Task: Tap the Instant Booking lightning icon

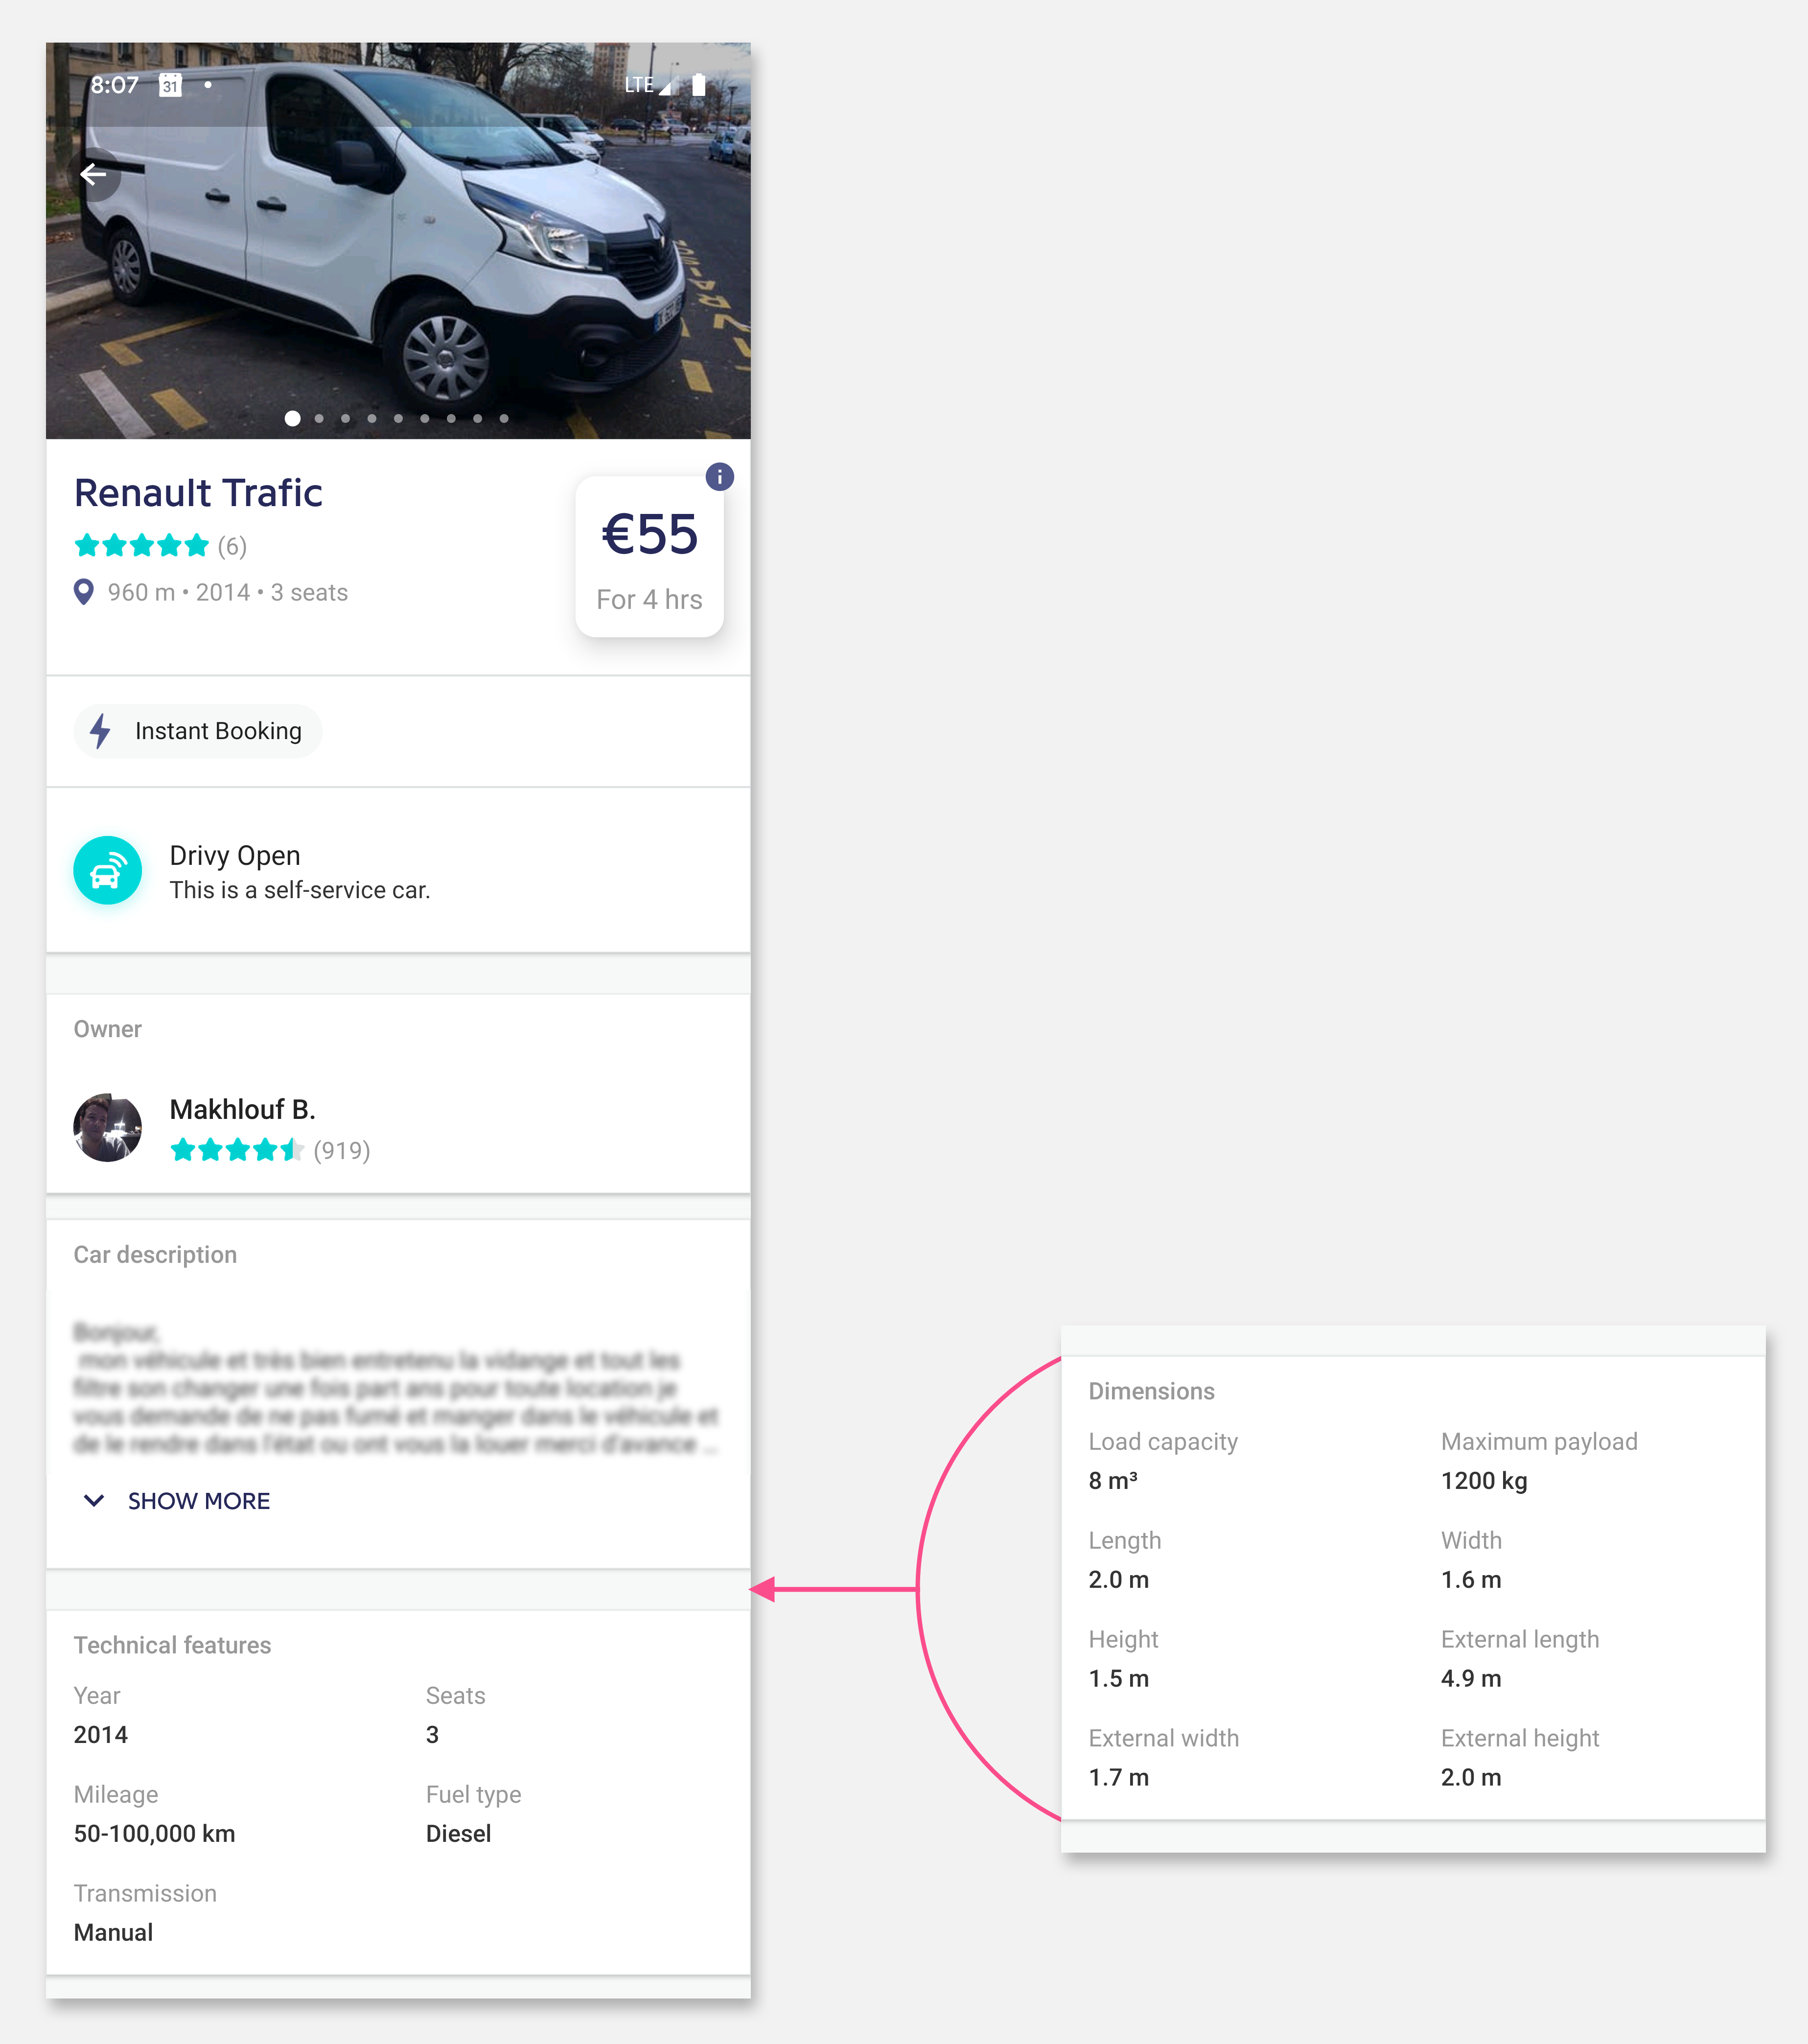Action: click(x=100, y=731)
